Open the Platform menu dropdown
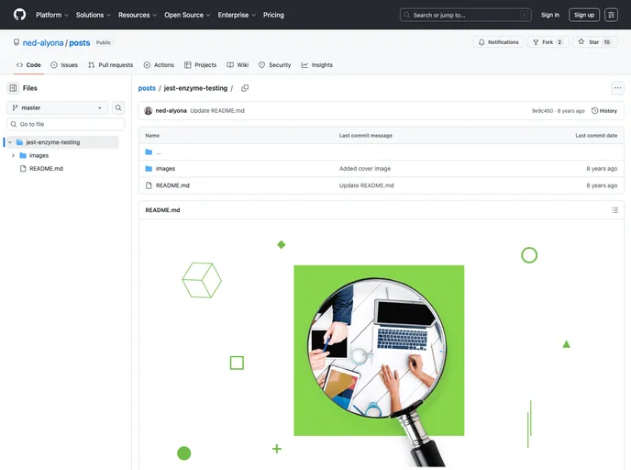Viewport: 631px width, 470px height. (x=51, y=15)
